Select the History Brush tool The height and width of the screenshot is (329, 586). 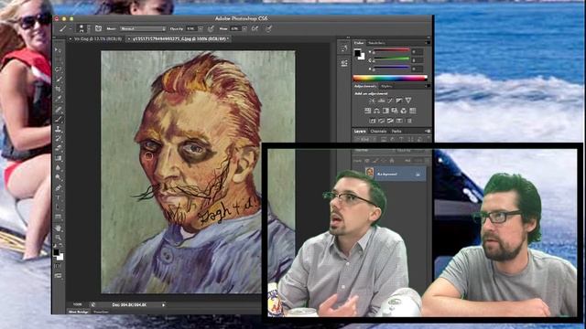59,139
